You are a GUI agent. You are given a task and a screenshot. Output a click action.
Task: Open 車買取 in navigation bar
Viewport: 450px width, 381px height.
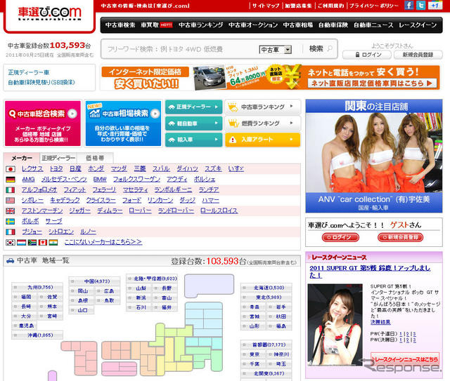tap(150, 25)
